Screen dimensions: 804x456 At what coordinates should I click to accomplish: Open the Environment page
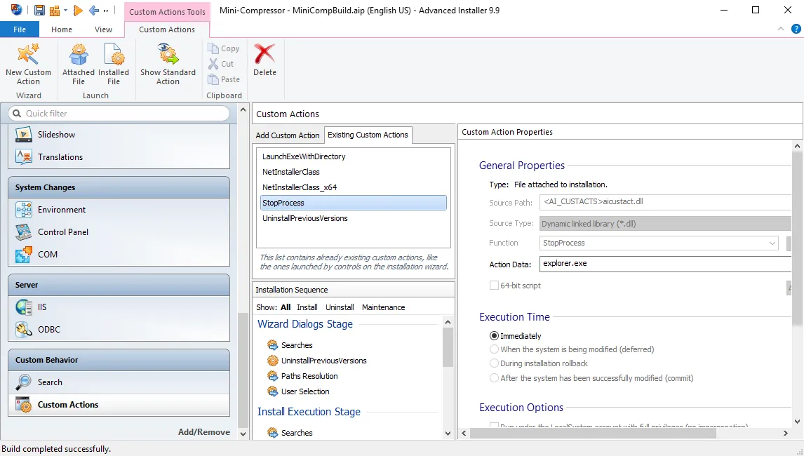point(119,210)
